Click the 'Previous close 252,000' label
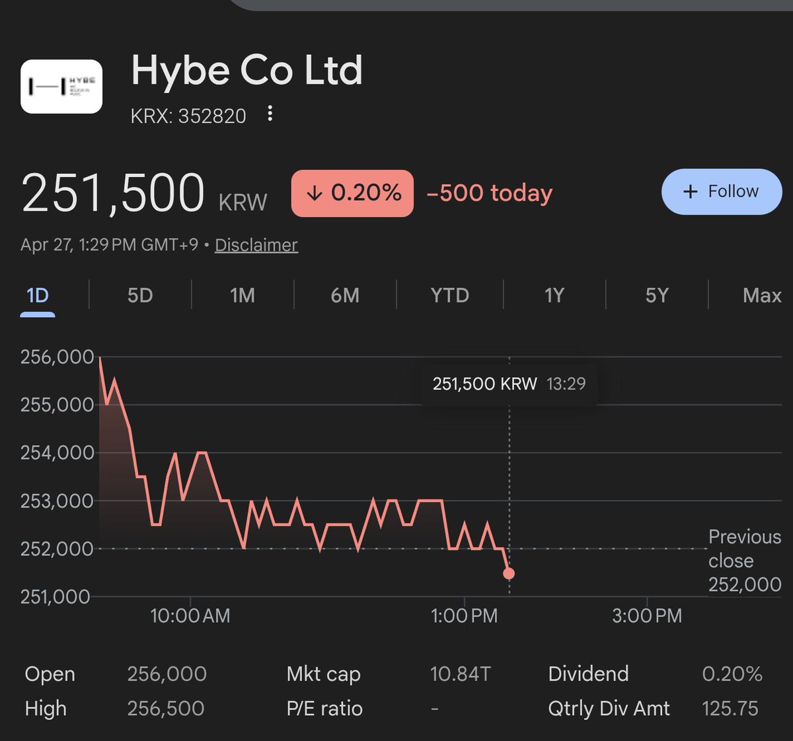 tap(745, 560)
